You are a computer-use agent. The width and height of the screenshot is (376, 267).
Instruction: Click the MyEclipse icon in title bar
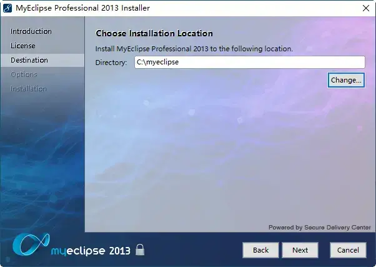click(x=7, y=8)
